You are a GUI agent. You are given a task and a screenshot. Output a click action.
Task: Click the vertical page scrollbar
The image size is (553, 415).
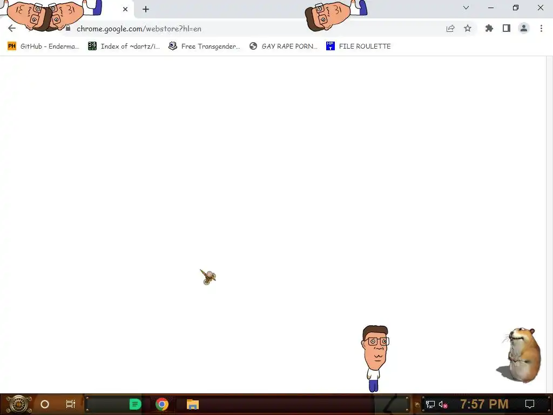click(x=549, y=224)
